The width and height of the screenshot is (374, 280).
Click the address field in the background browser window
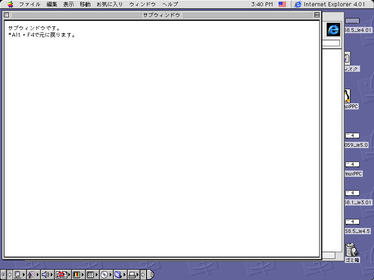point(331,43)
